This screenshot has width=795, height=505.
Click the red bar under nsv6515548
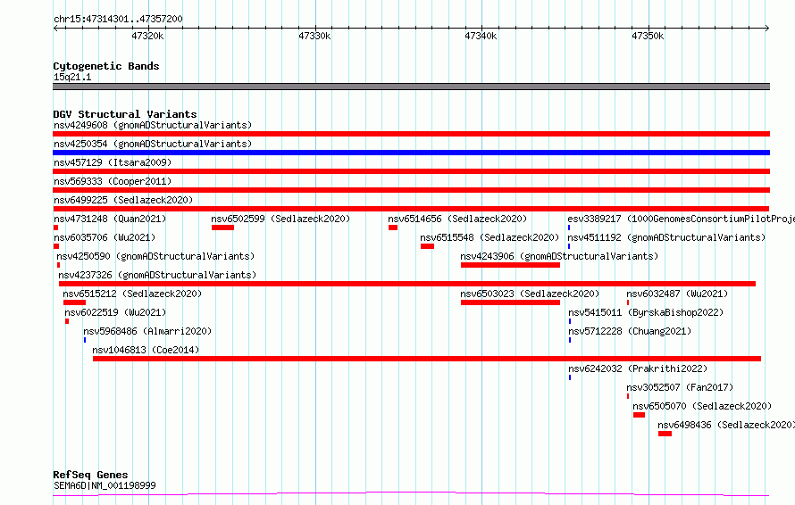[x=427, y=246]
